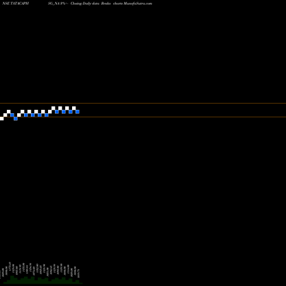Click the 'MunafaSutra.com' text in the header
The width and height of the screenshot is (286, 286).
pyautogui.click(x=138, y=3)
